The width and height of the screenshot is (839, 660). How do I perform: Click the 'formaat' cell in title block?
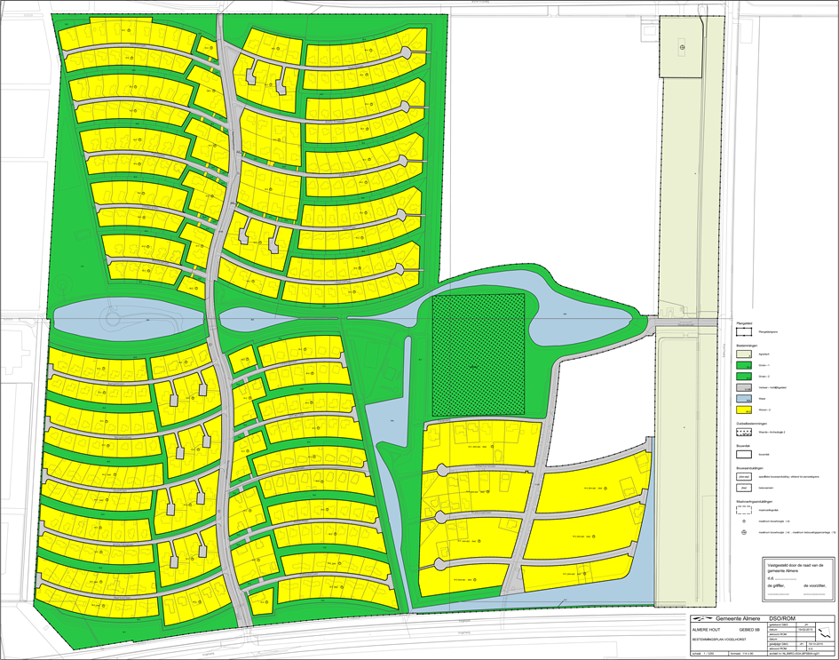click(748, 654)
